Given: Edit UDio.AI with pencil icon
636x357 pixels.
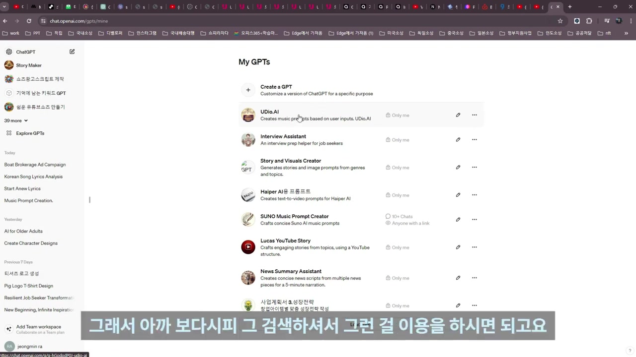Looking at the screenshot, I should [458, 115].
